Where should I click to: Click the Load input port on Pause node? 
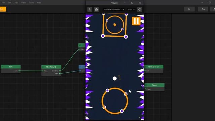(146, 89)
